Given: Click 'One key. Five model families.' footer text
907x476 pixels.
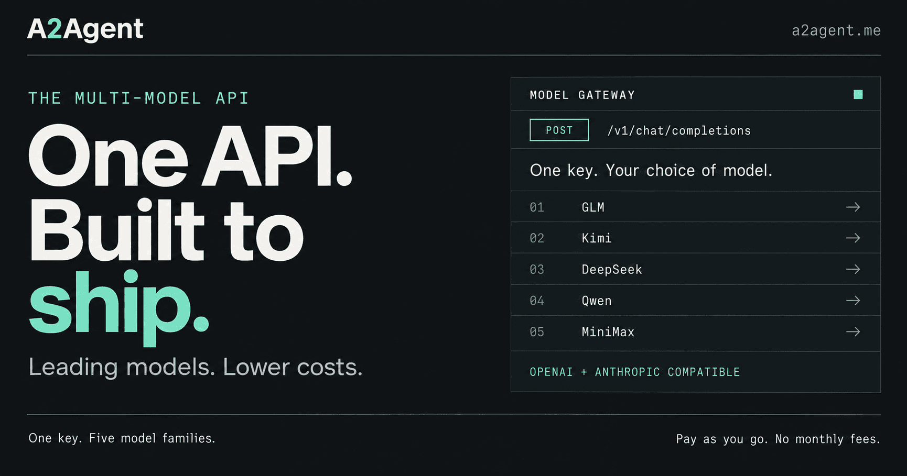Looking at the screenshot, I should point(122,438).
